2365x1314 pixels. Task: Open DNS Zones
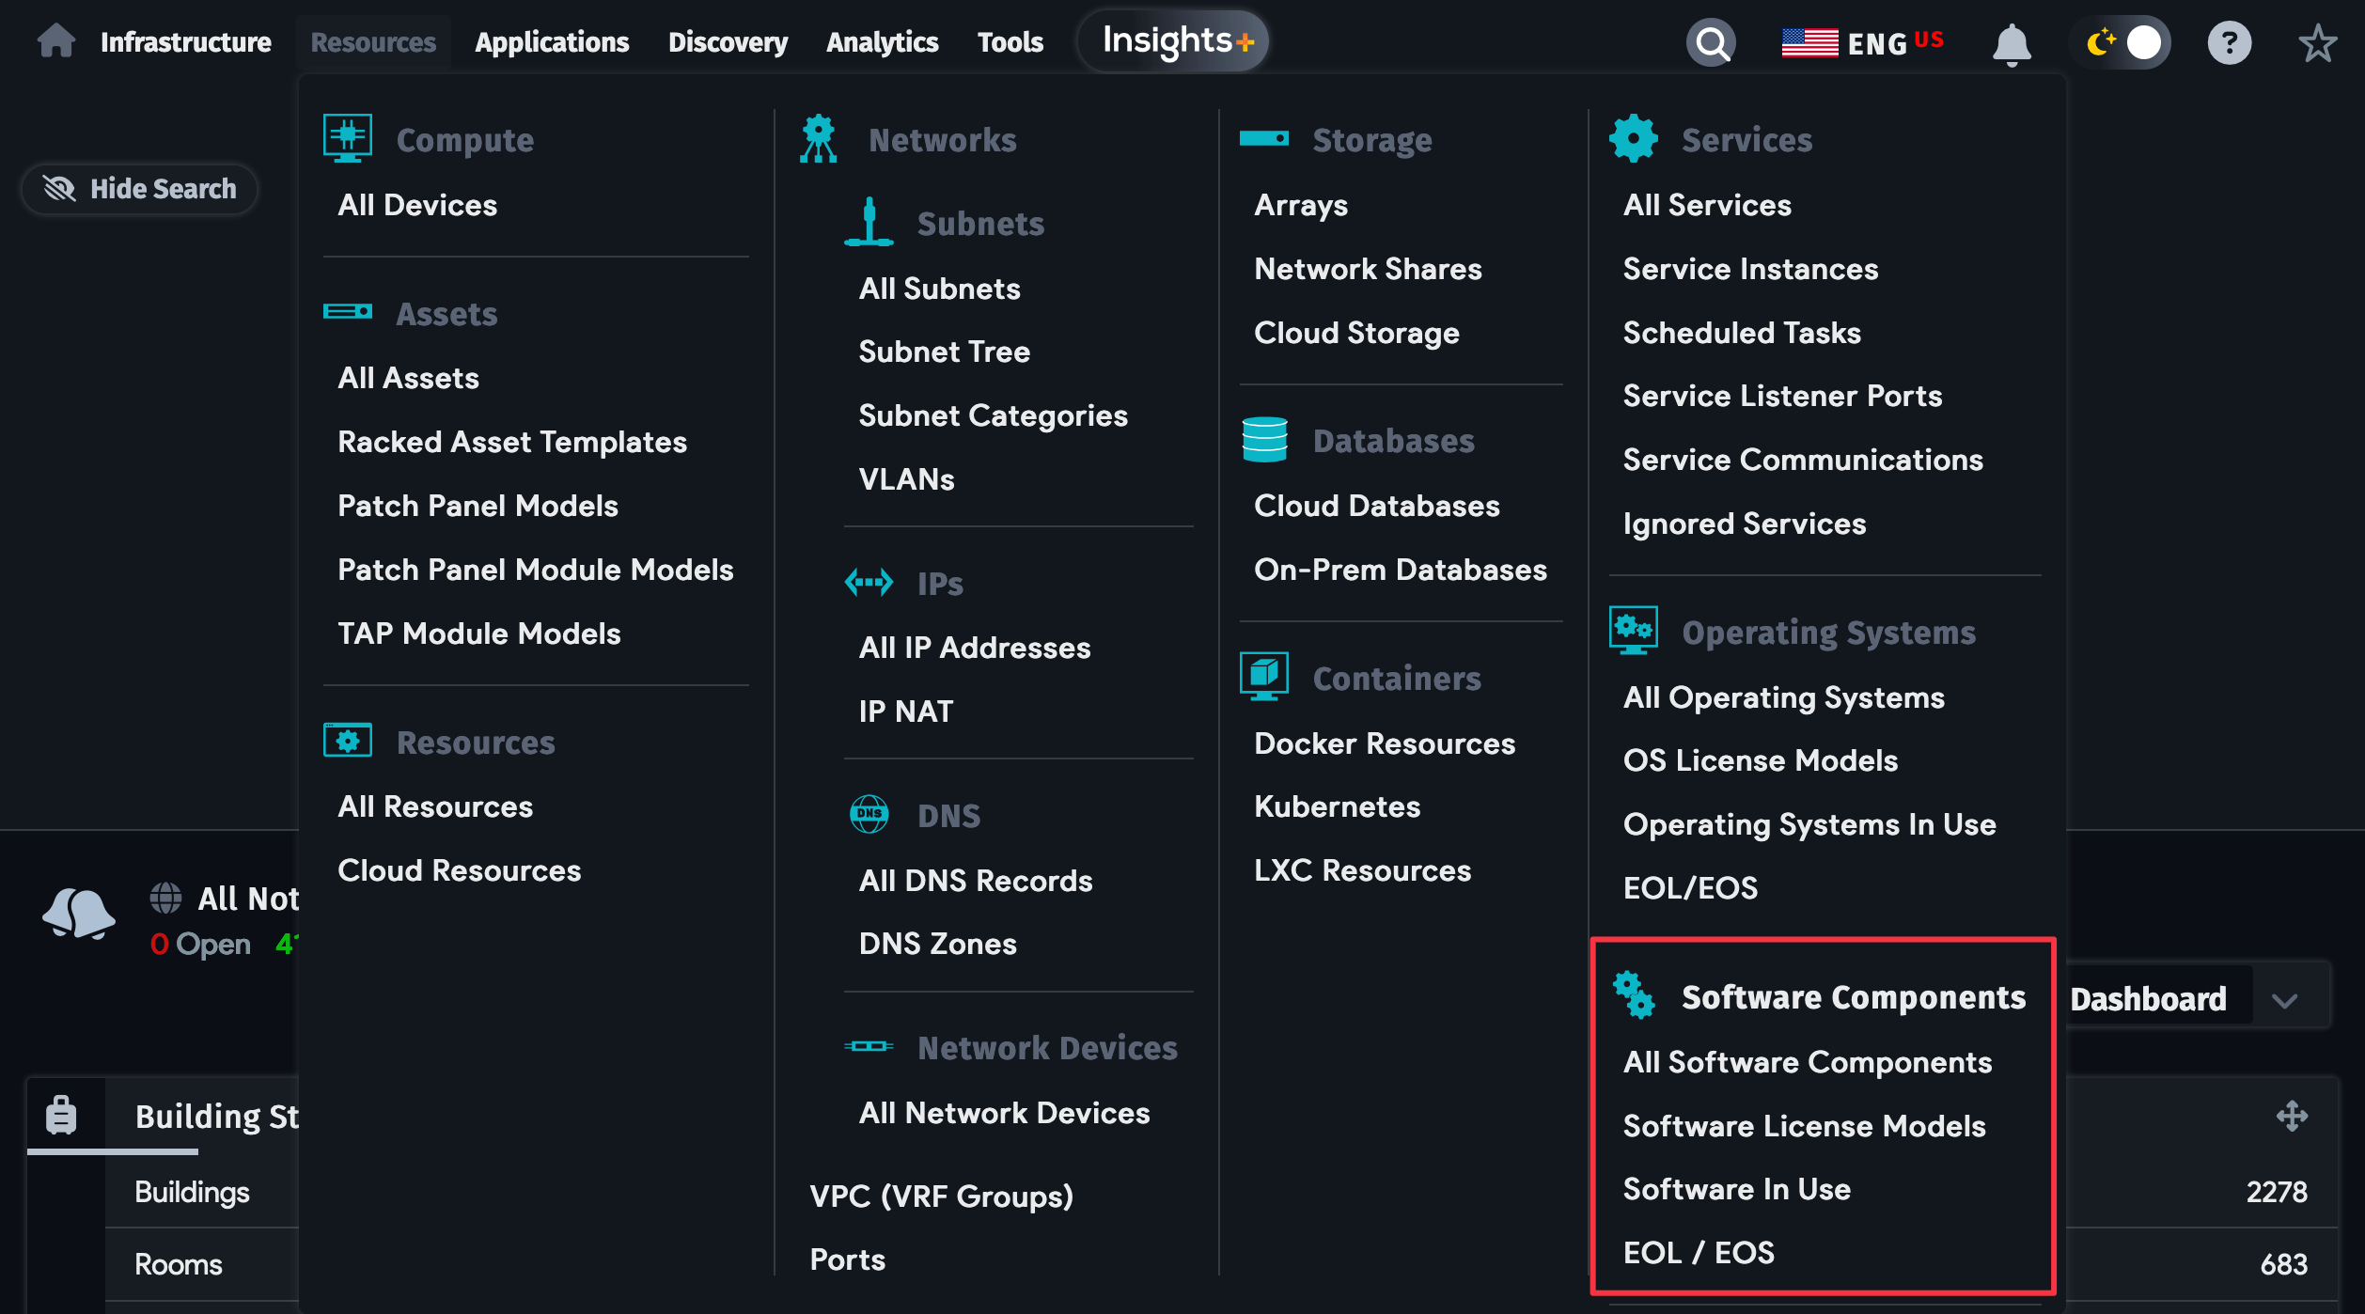tap(937, 943)
